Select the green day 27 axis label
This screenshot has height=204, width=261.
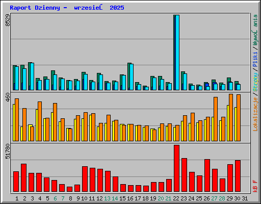(x=214, y=198)
